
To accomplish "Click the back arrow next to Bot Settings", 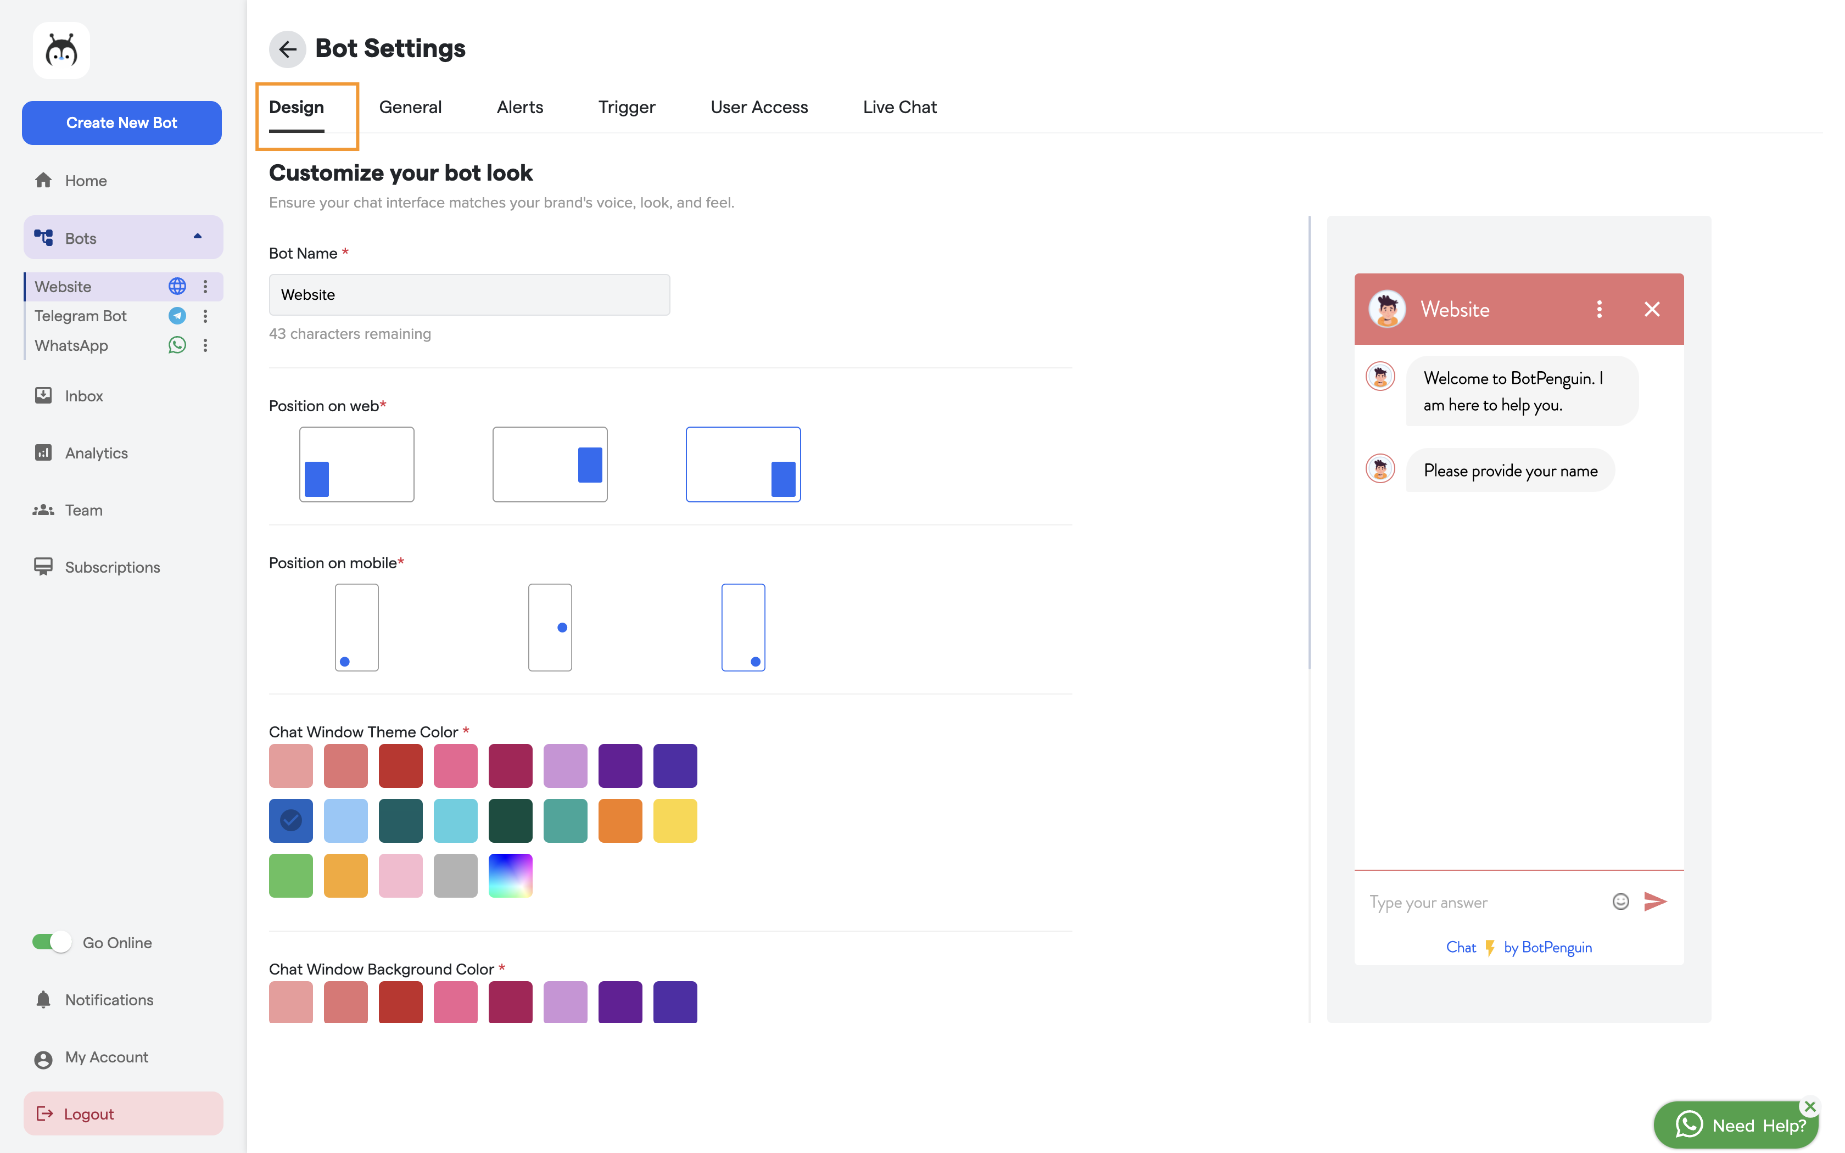I will click(x=287, y=49).
